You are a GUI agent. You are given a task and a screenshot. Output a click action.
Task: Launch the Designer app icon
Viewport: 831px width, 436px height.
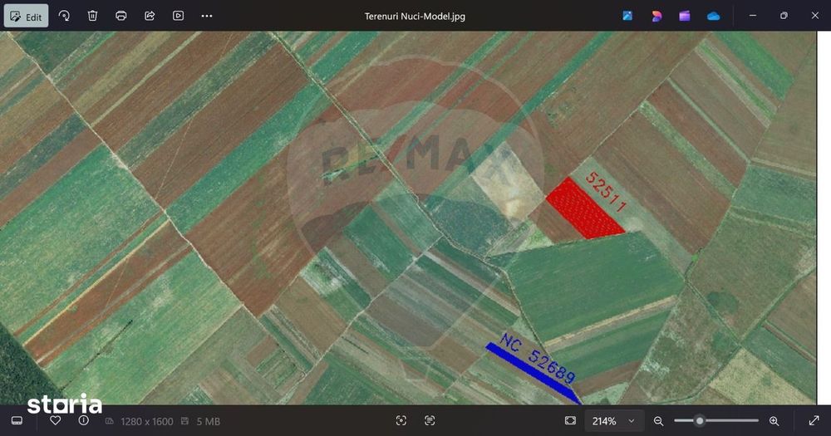[x=656, y=16]
